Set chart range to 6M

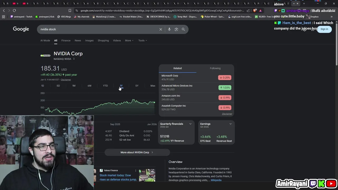90,86
